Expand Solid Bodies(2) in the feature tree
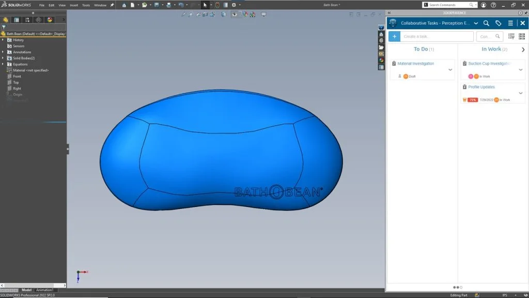Image resolution: width=529 pixels, height=298 pixels. tap(3, 58)
